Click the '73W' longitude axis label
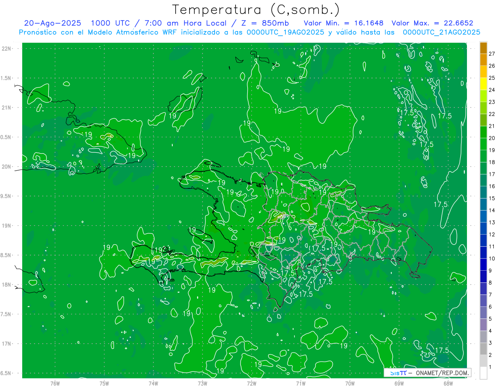 pyautogui.click(x=202, y=383)
